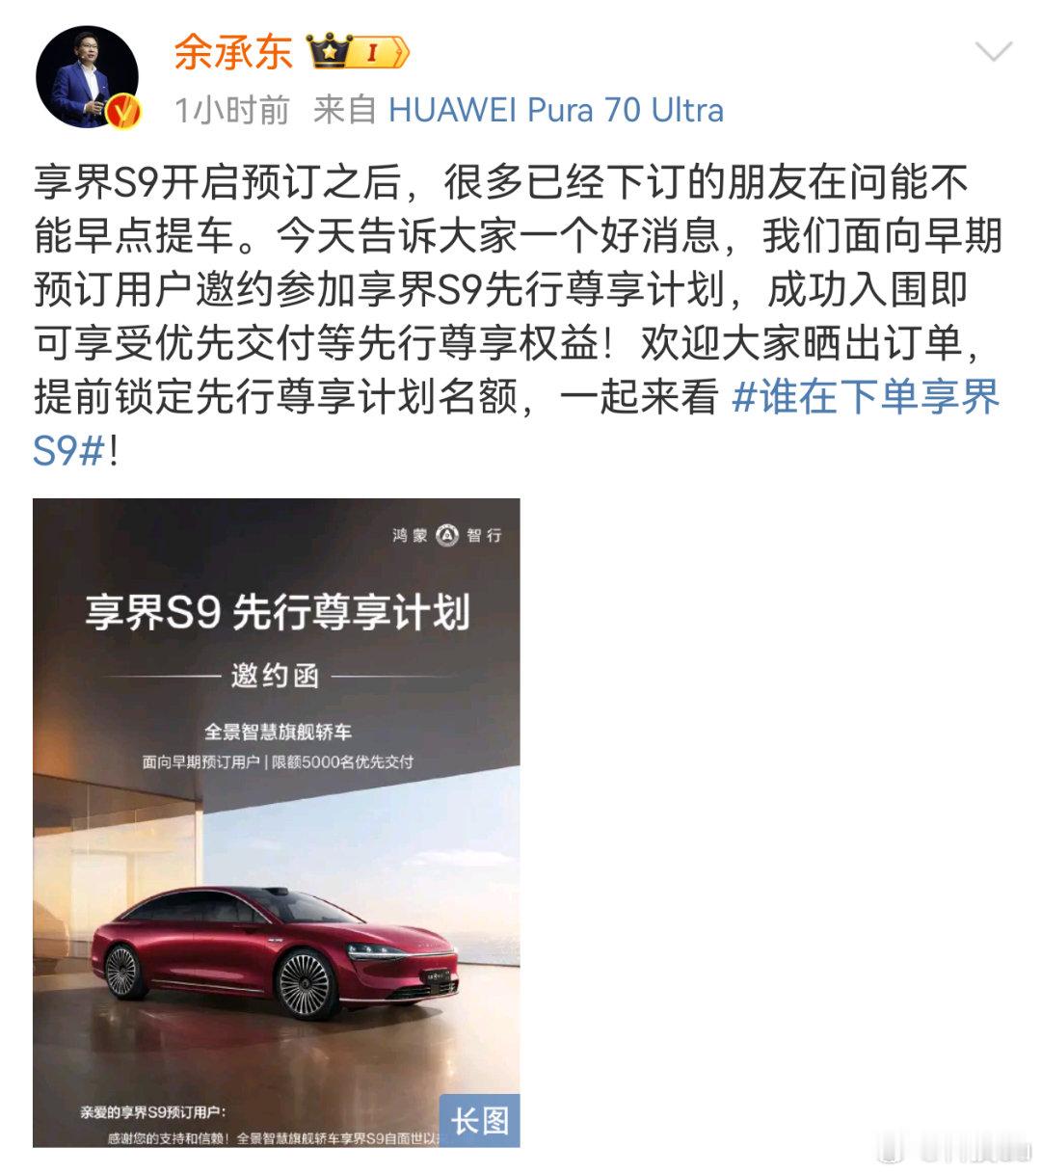Open hashtag #谁在下单享界S9 topic
Screen dimensions: 1041x1174
tap(866, 396)
